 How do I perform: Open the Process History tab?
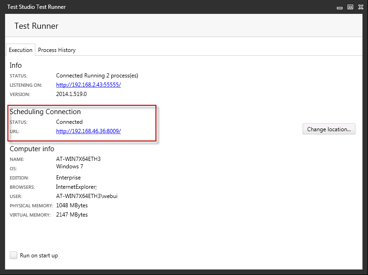[57, 50]
